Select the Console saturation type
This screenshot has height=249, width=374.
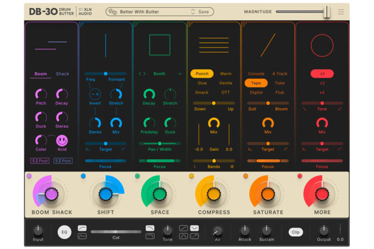point(256,73)
